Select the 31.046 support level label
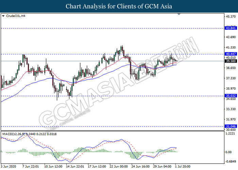This screenshot has width=238, height=170. point(231,126)
